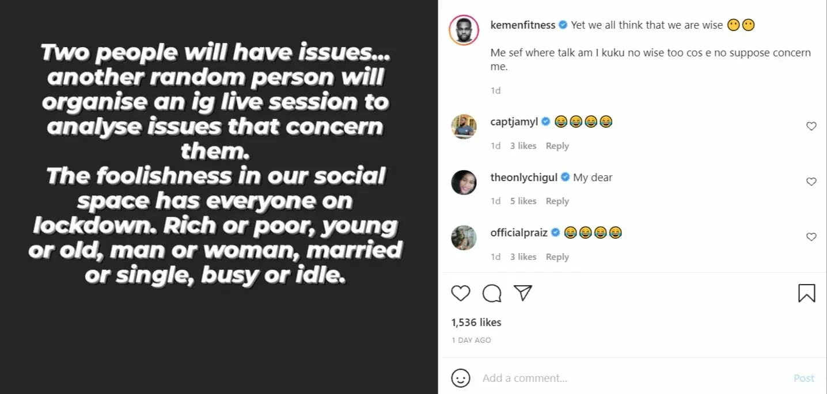
Task: View 5 likes on theonlychigul's comment
Action: click(523, 201)
